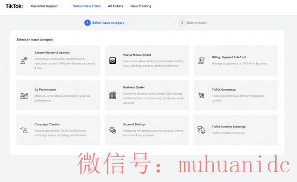The height and width of the screenshot is (182, 297).
Task: Click step 2 circle indicator
Action: click(x=182, y=23)
